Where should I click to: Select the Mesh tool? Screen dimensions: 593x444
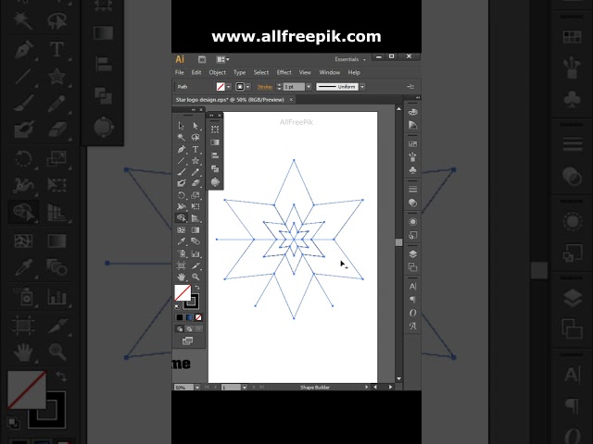182,230
